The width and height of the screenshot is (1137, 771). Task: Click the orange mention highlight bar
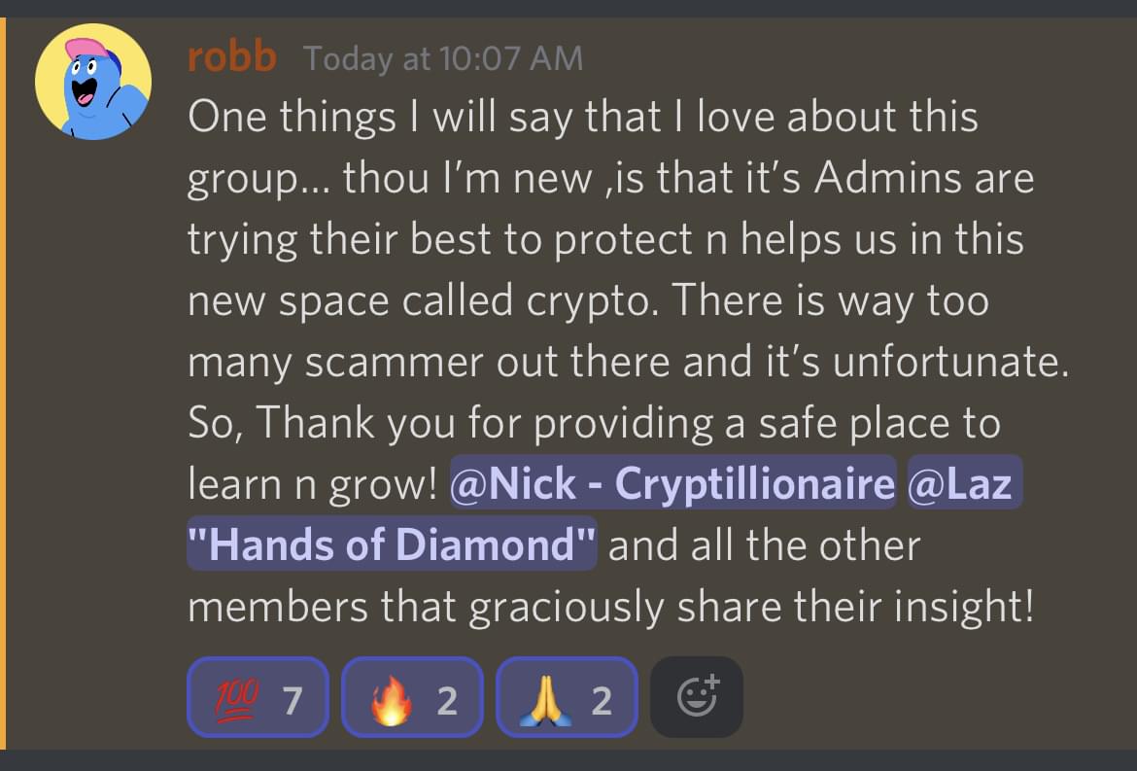point(3,384)
